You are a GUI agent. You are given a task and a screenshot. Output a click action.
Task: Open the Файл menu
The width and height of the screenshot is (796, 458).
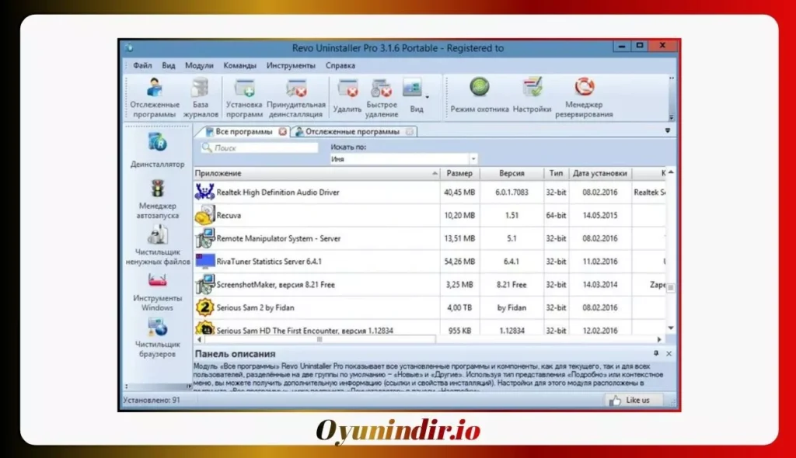143,65
